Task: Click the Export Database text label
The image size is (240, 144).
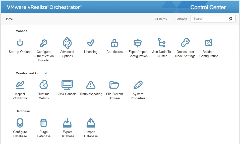Action: [67, 134]
